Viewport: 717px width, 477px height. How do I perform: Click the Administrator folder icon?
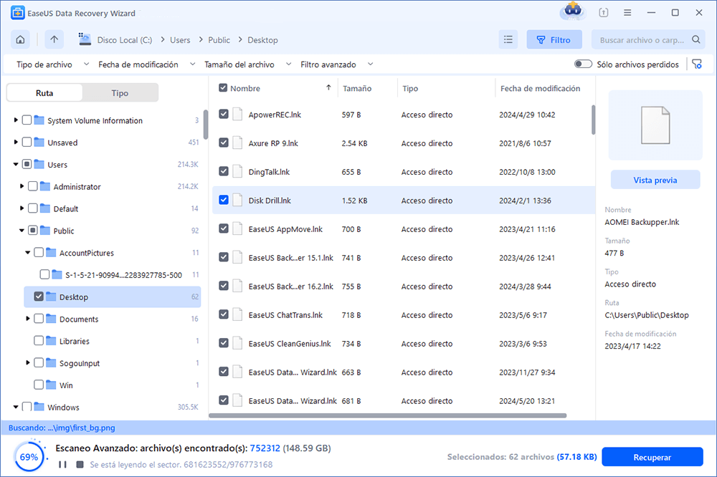(44, 186)
